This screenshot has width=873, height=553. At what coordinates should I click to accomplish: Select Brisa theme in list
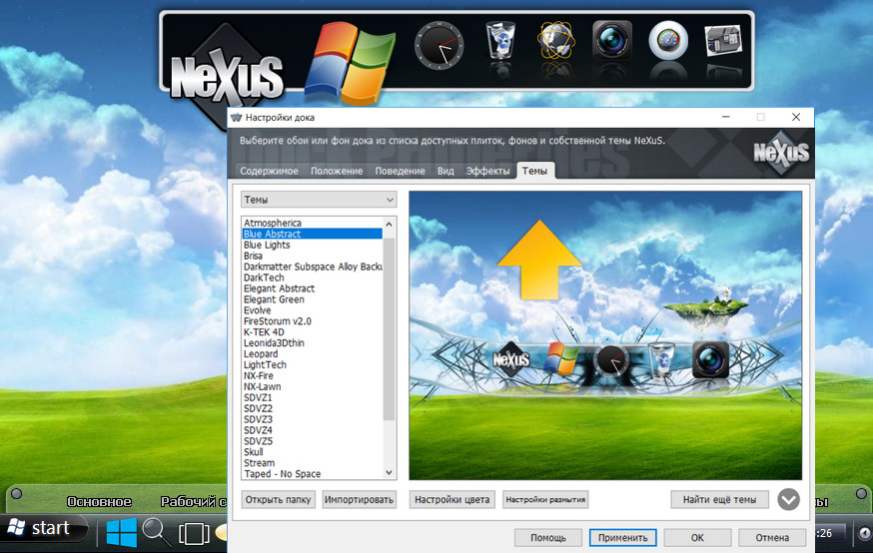click(313, 256)
